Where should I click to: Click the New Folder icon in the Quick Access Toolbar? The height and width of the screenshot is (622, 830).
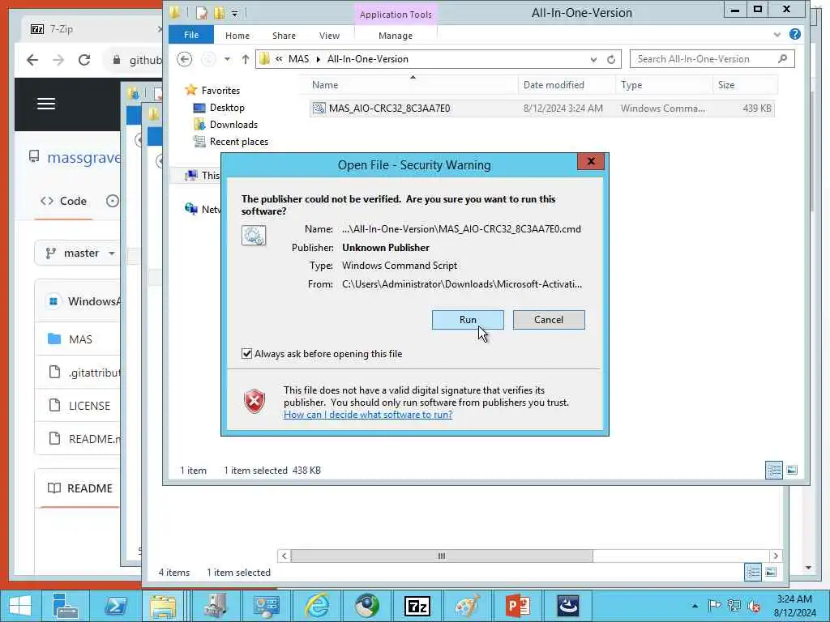[x=219, y=13]
